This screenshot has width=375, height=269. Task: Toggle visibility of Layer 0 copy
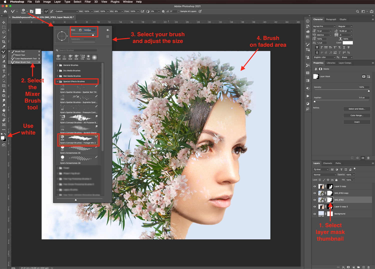315,186
